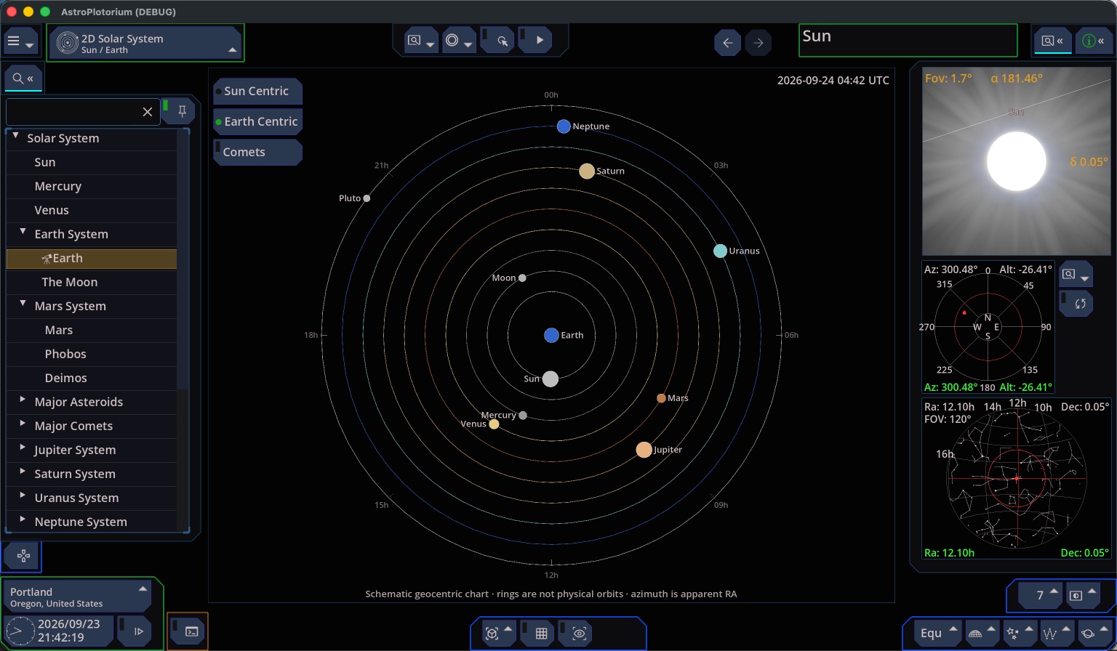Image resolution: width=1117 pixels, height=651 pixels.
Task: Open the constellation lines options
Action: (x=1056, y=633)
